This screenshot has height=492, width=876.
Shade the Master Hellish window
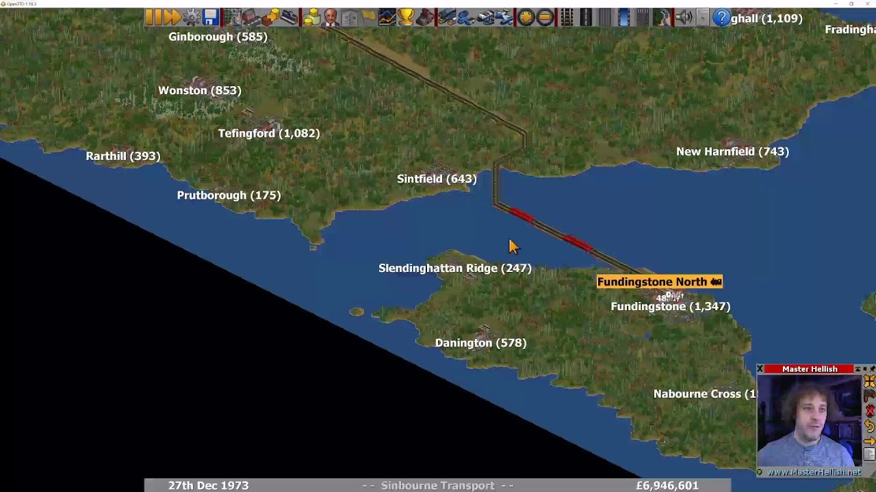click(858, 369)
